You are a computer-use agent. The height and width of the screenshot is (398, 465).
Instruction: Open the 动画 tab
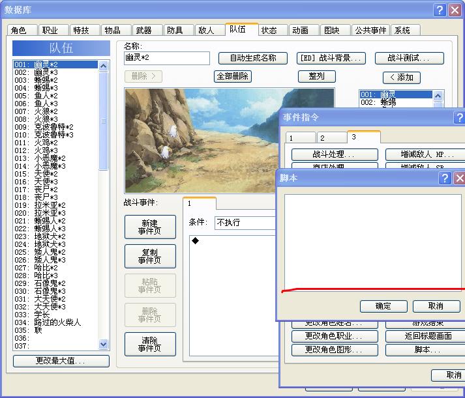304,30
